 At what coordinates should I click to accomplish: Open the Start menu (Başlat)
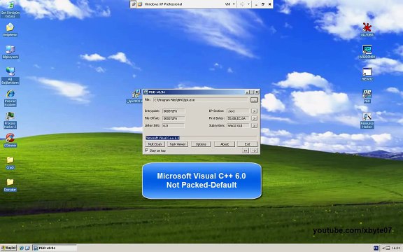pos(8,248)
